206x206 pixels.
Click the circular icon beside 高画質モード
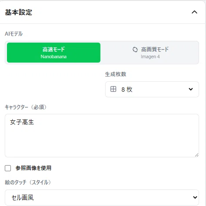[135, 50]
